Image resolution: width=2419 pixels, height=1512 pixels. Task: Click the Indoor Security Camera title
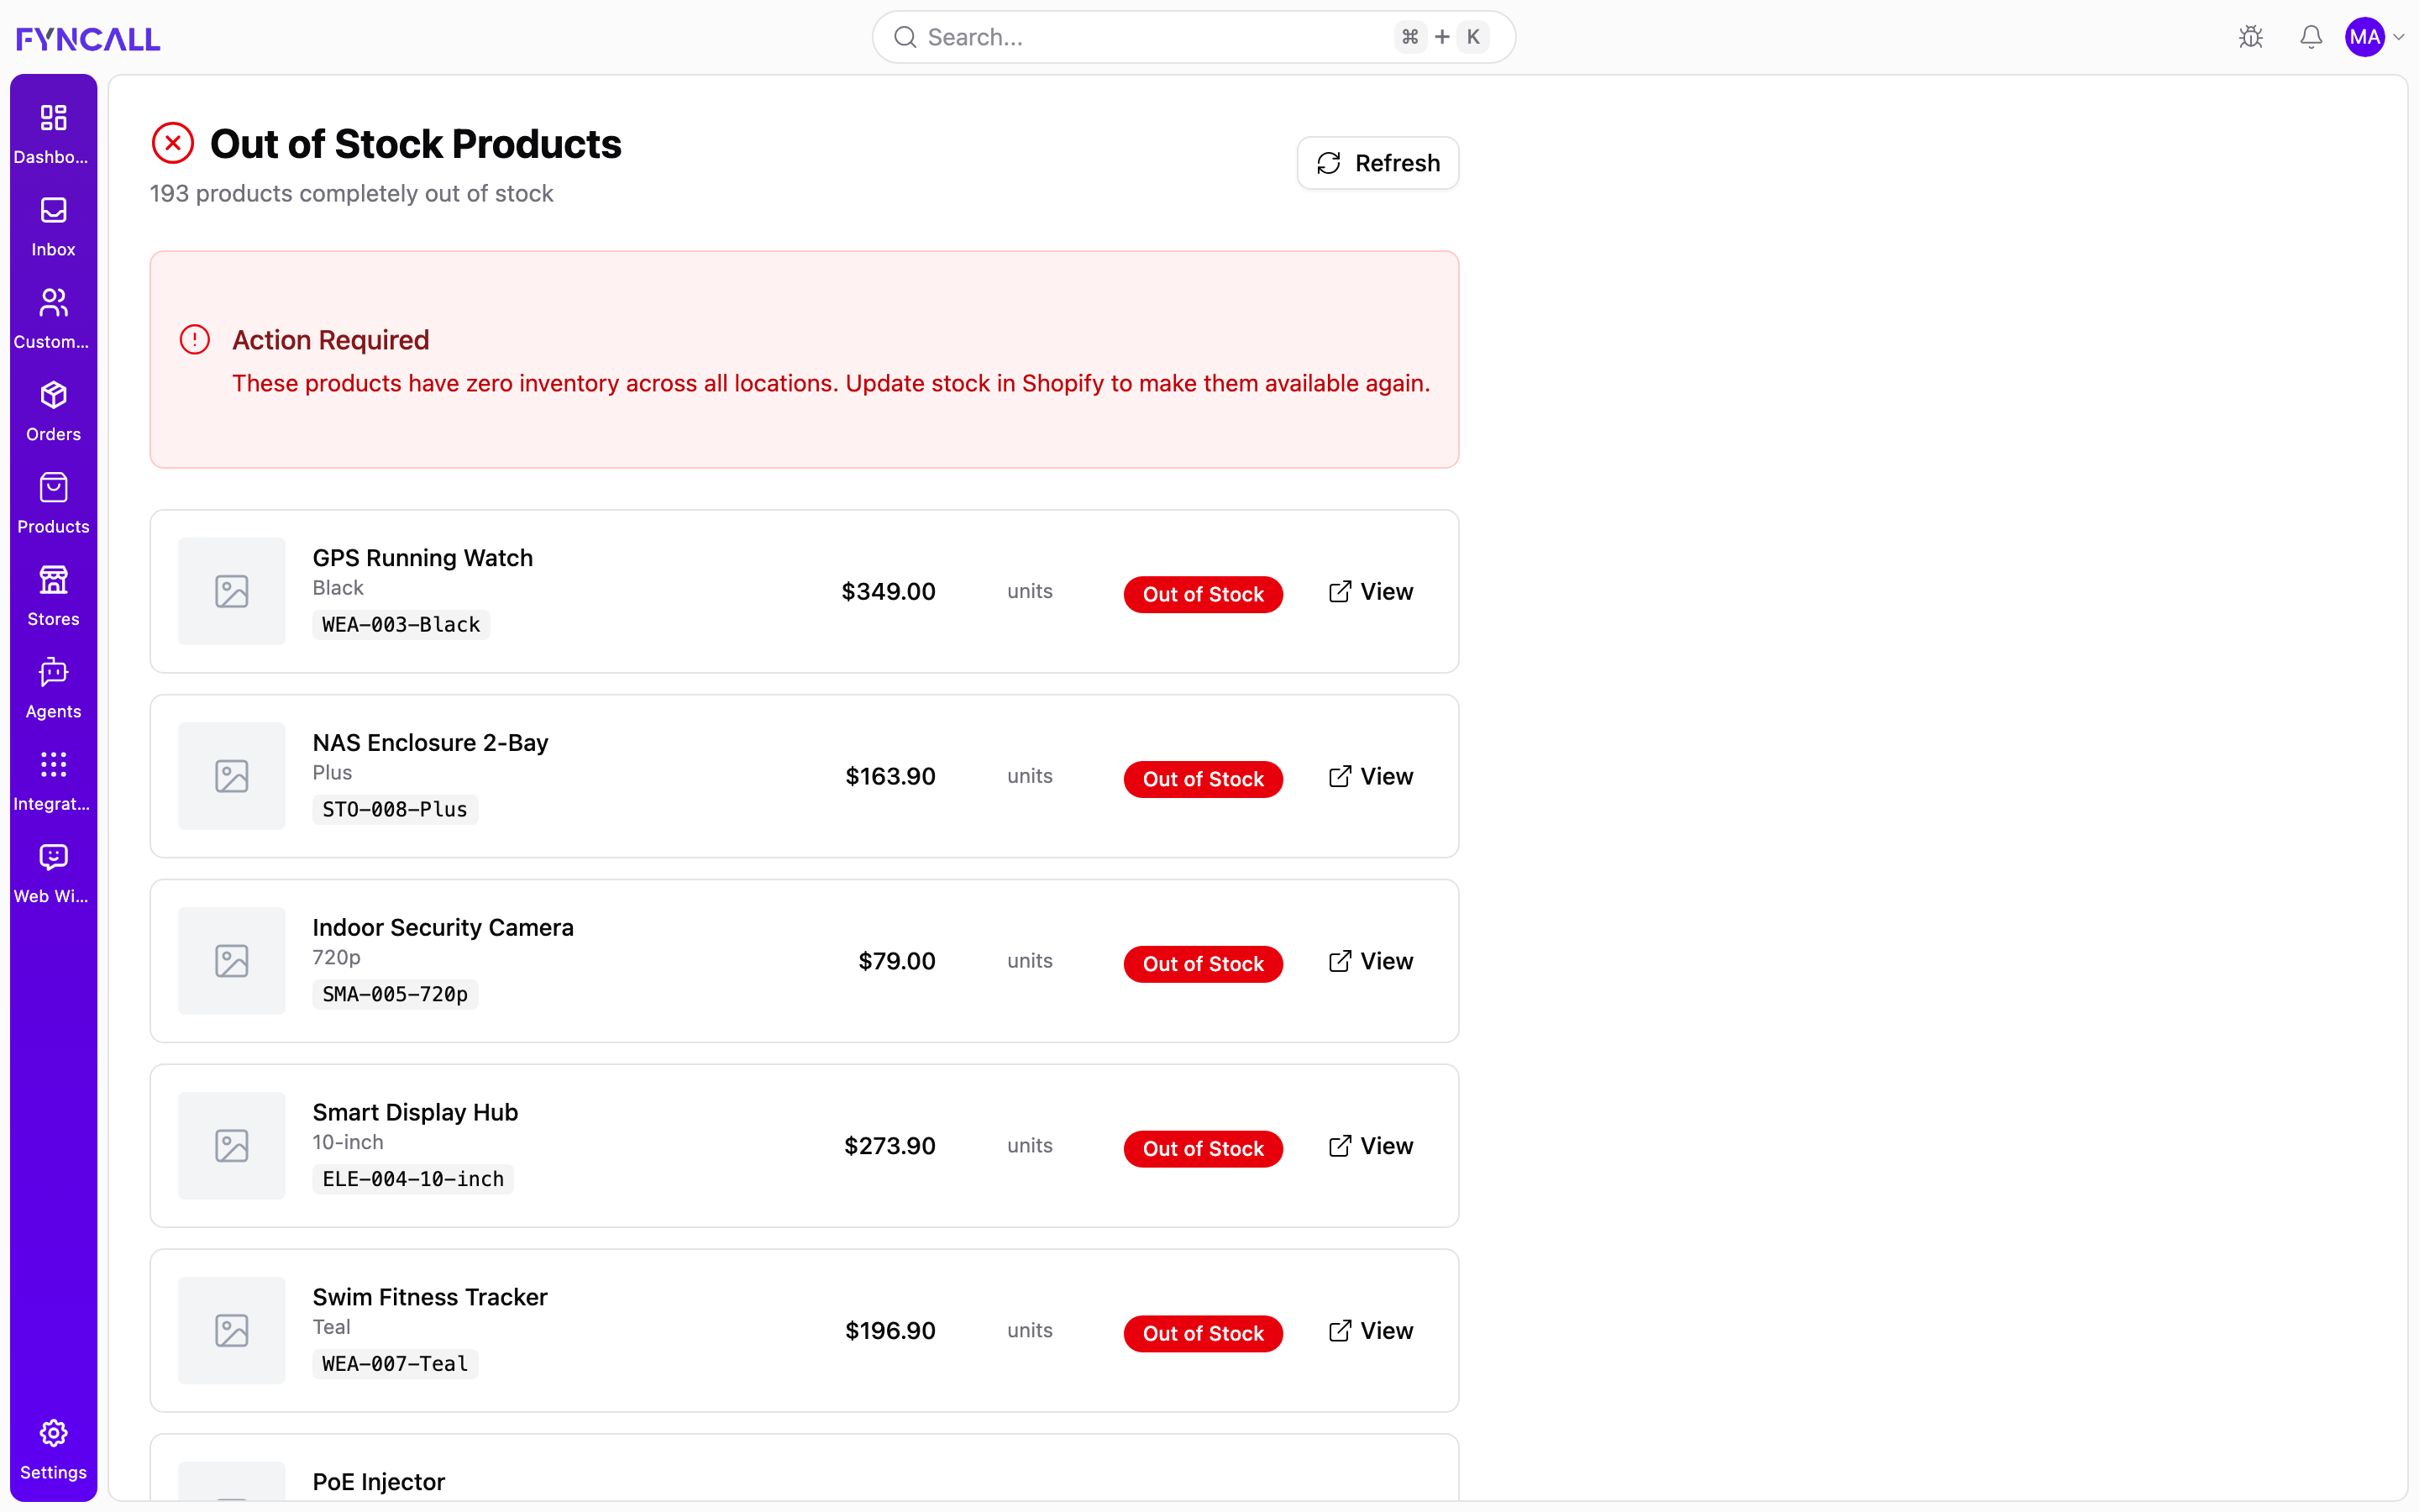443,928
